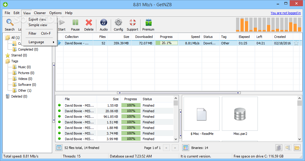Open Deleted (0) trash bin
Screen dimensions: 305x161
pyautogui.click(x=17, y=96)
